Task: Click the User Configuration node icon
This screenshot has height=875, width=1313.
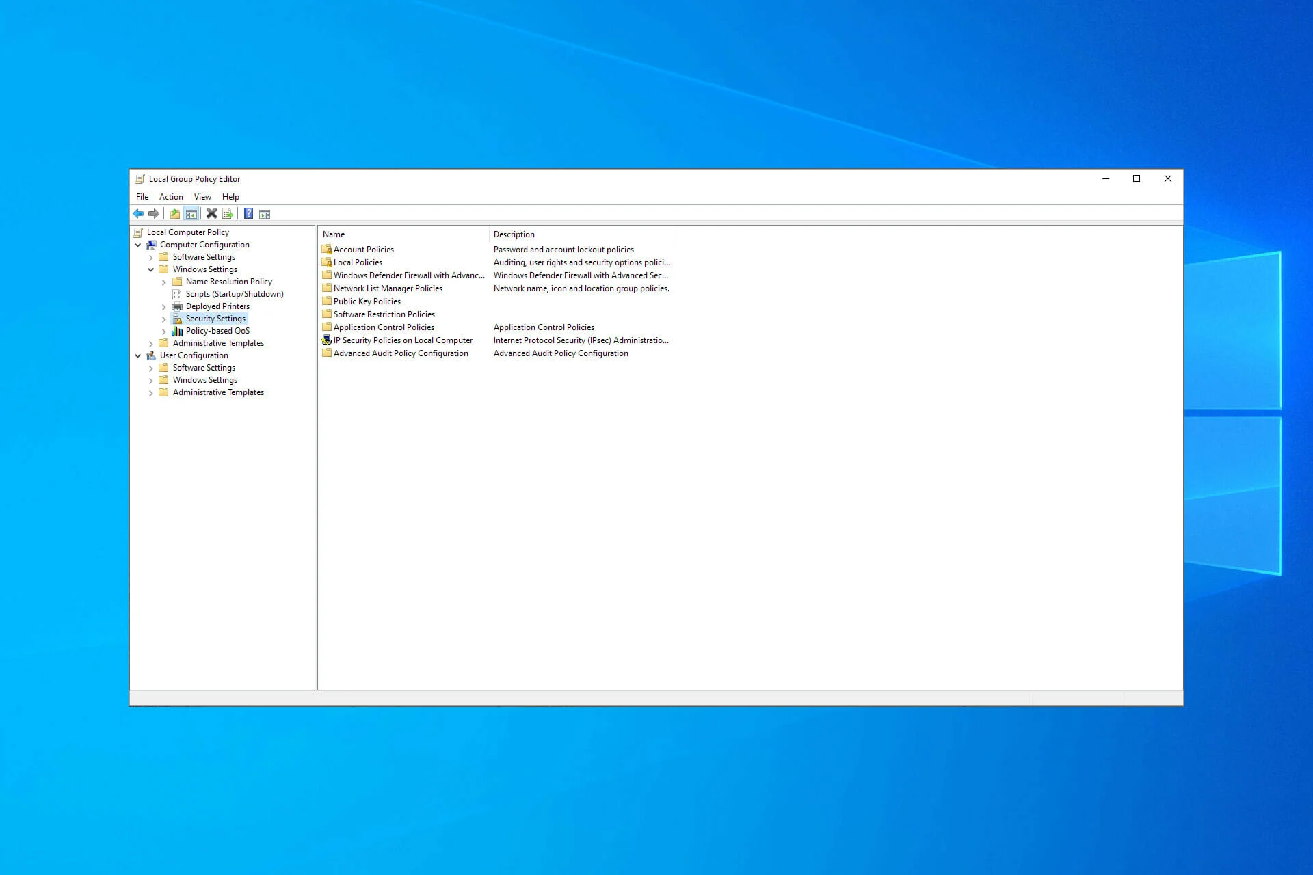Action: [151, 355]
